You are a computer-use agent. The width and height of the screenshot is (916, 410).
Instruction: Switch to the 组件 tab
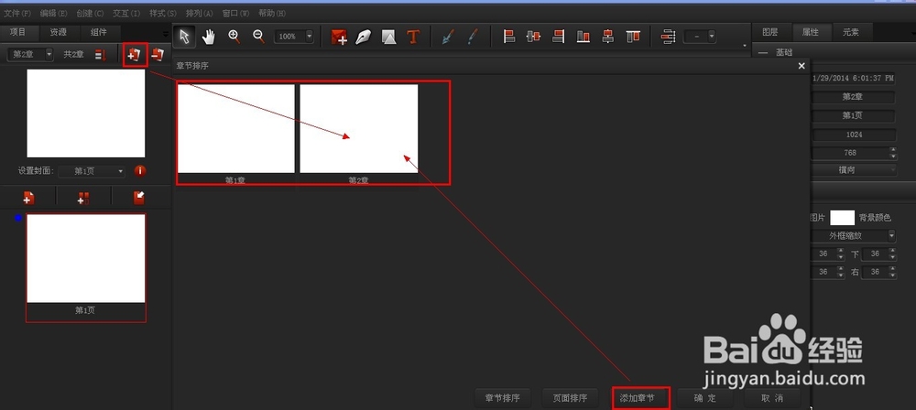[x=99, y=32]
